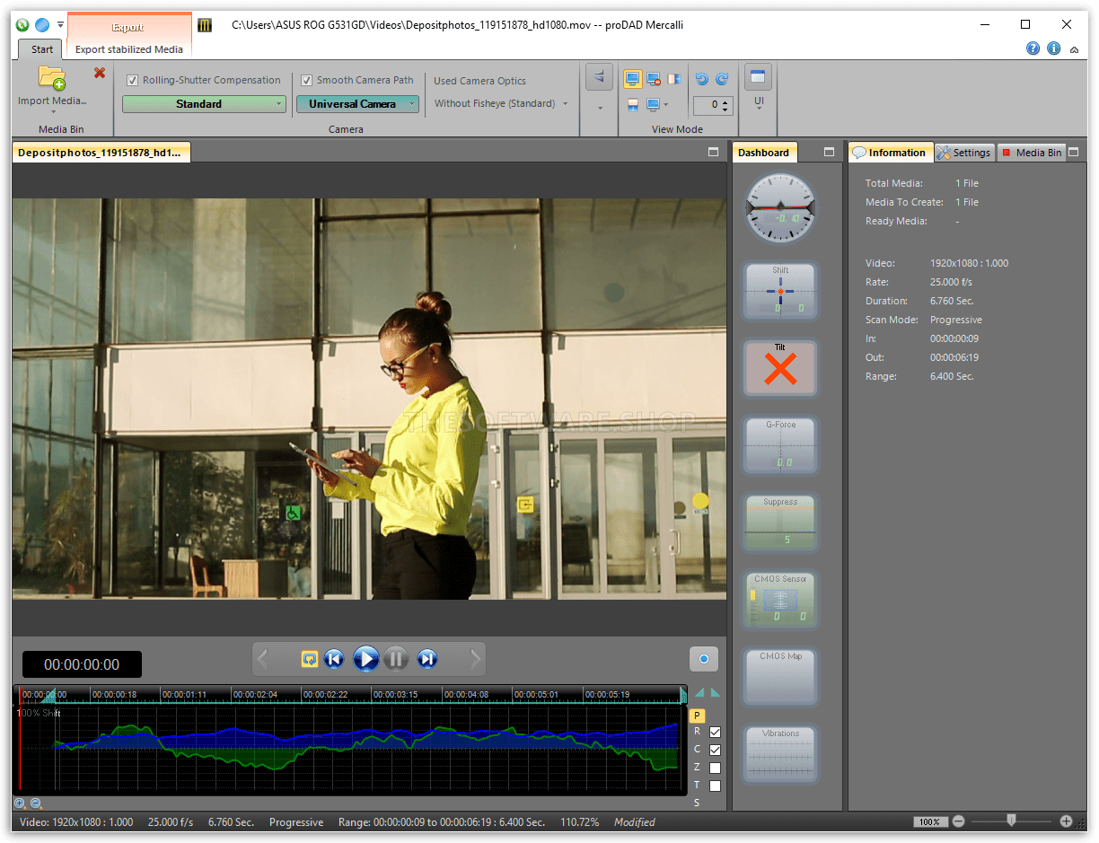The image size is (1099, 843).
Task: Enable the Z graph checkbox
Action: coord(715,768)
